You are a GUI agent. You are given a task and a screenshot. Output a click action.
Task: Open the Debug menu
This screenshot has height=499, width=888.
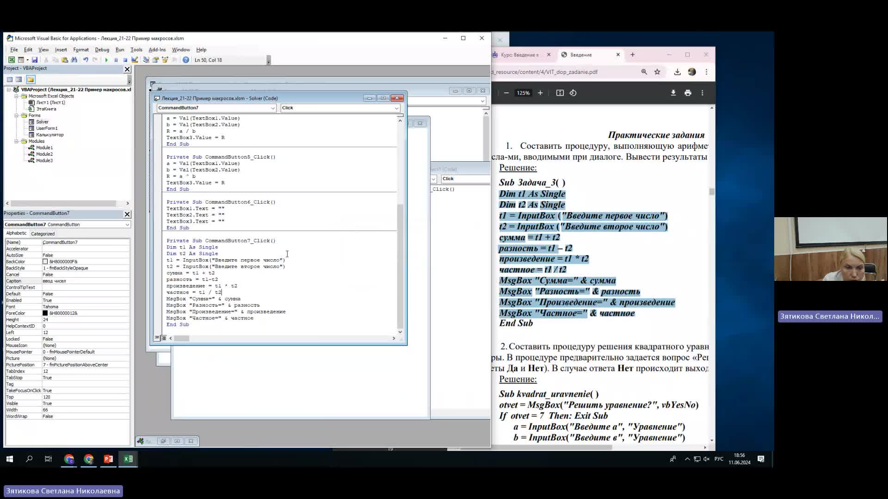102,50
